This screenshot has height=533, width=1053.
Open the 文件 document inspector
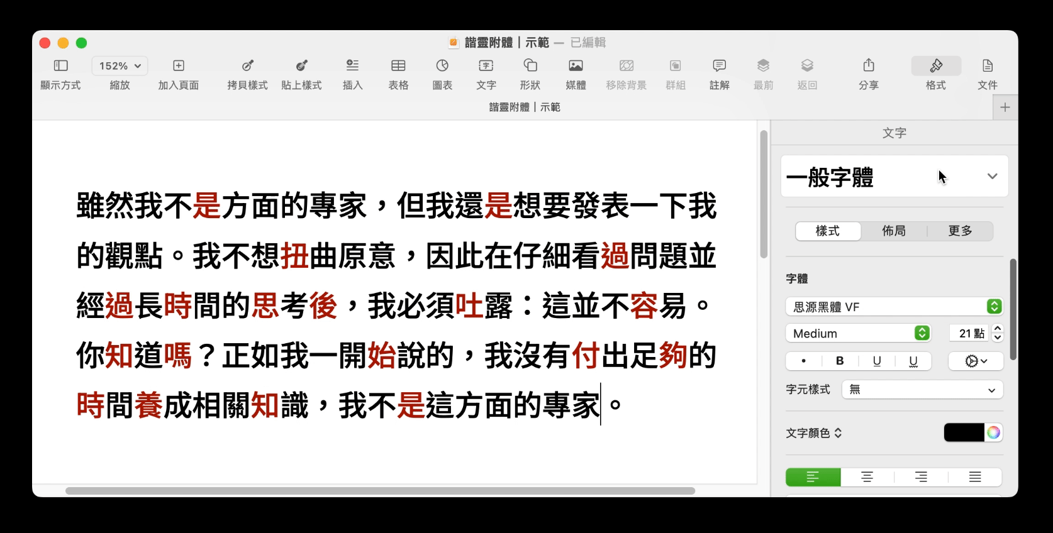[988, 65]
